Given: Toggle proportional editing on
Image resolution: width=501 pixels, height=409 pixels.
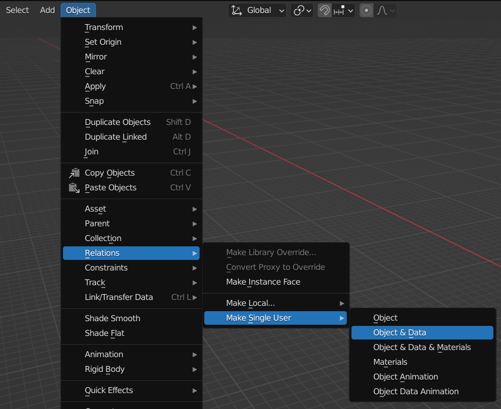Looking at the screenshot, I should (366, 10).
